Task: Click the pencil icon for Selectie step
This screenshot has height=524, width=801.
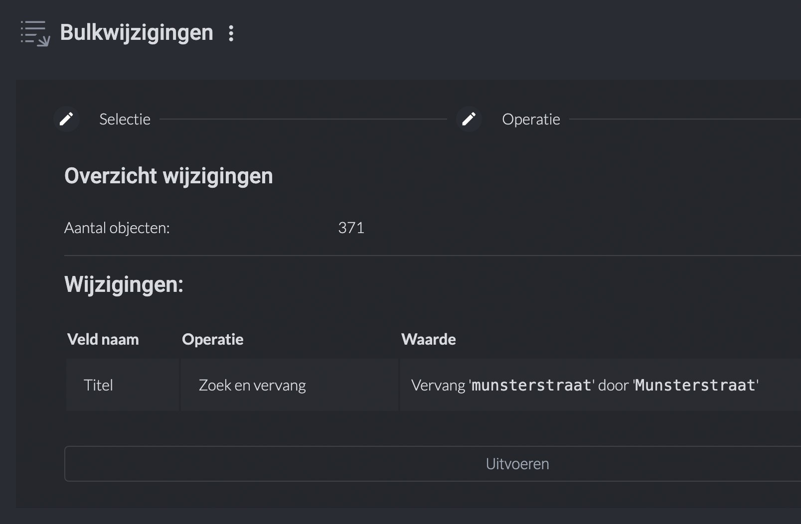Action: (66, 119)
